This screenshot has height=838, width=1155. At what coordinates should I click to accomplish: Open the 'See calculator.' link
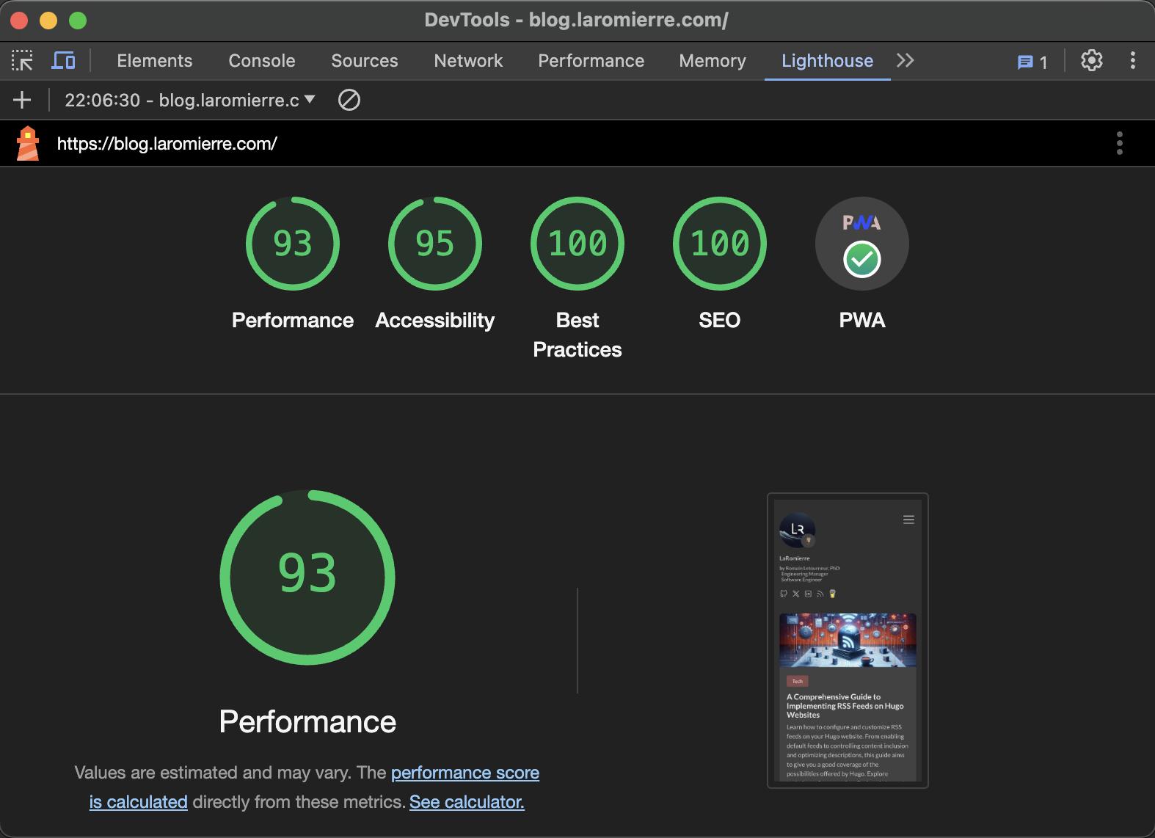(x=467, y=802)
